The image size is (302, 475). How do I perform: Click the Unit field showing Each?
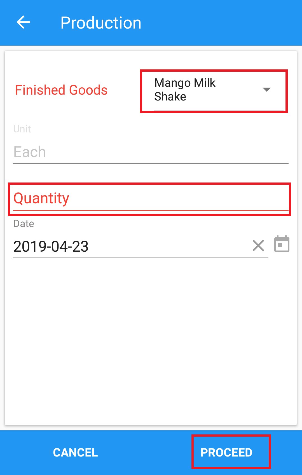coord(151,152)
